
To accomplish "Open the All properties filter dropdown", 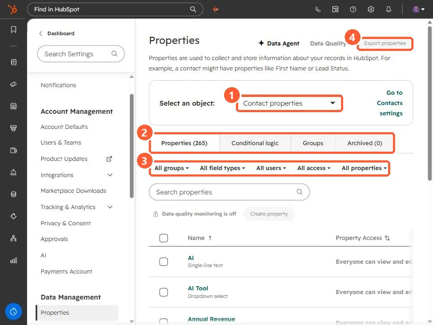I will click(364, 168).
